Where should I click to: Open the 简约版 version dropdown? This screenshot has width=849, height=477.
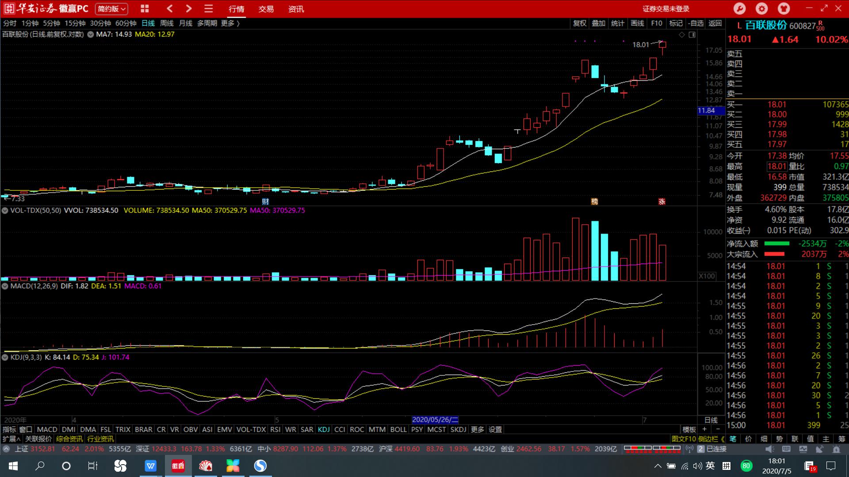111,8
